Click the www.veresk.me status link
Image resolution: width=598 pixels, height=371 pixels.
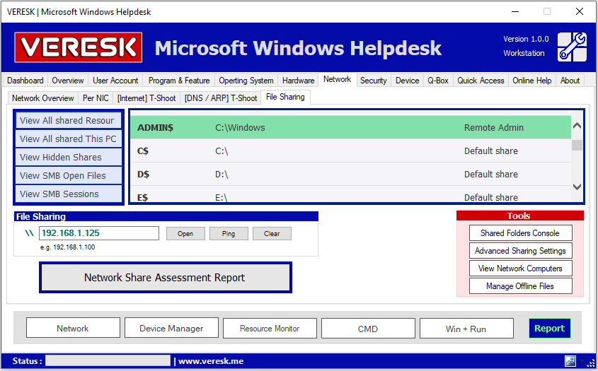click(211, 361)
